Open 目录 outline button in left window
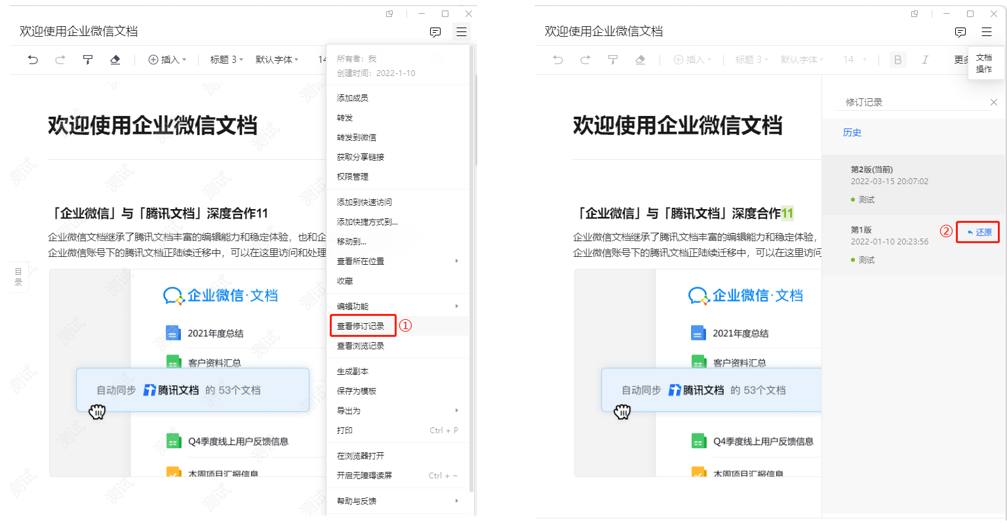The width and height of the screenshot is (1007, 523). click(x=18, y=277)
